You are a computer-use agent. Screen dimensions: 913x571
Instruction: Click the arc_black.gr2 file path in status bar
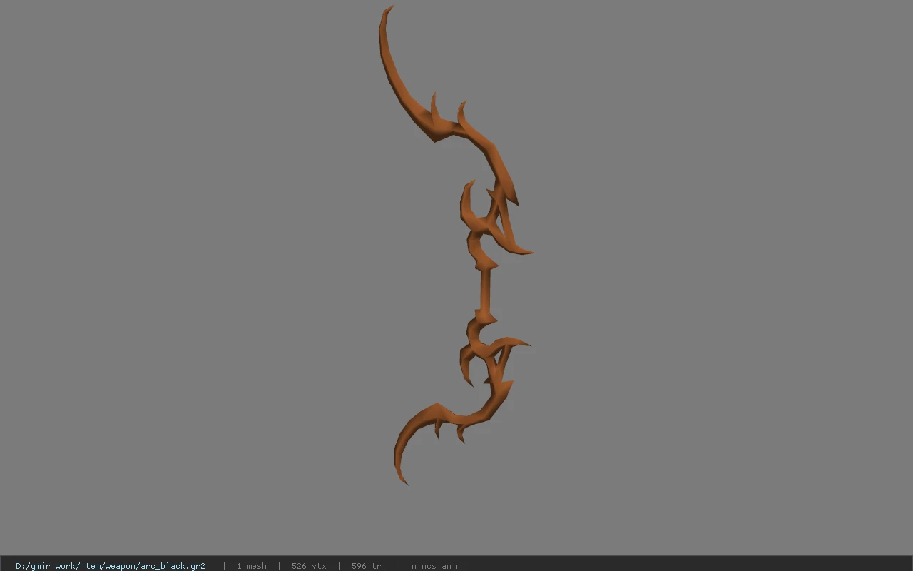111,566
